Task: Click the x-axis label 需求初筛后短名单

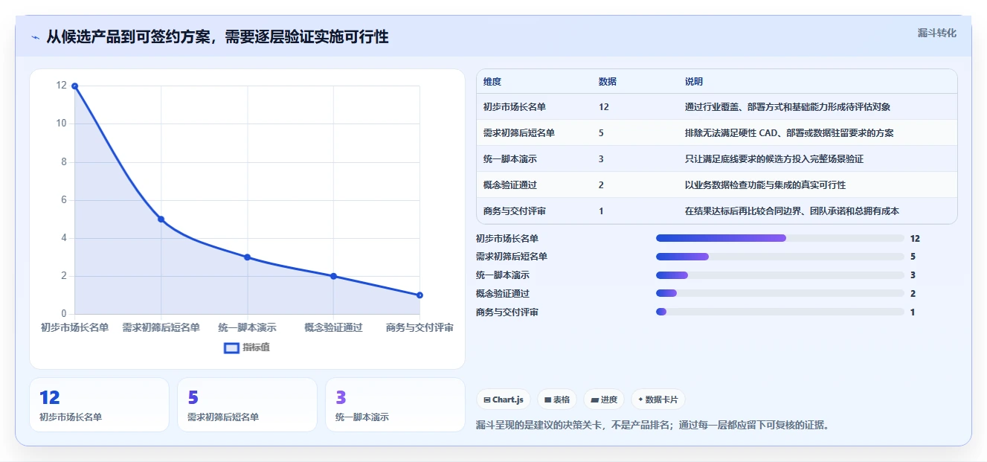Action: pyautogui.click(x=161, y=327)
